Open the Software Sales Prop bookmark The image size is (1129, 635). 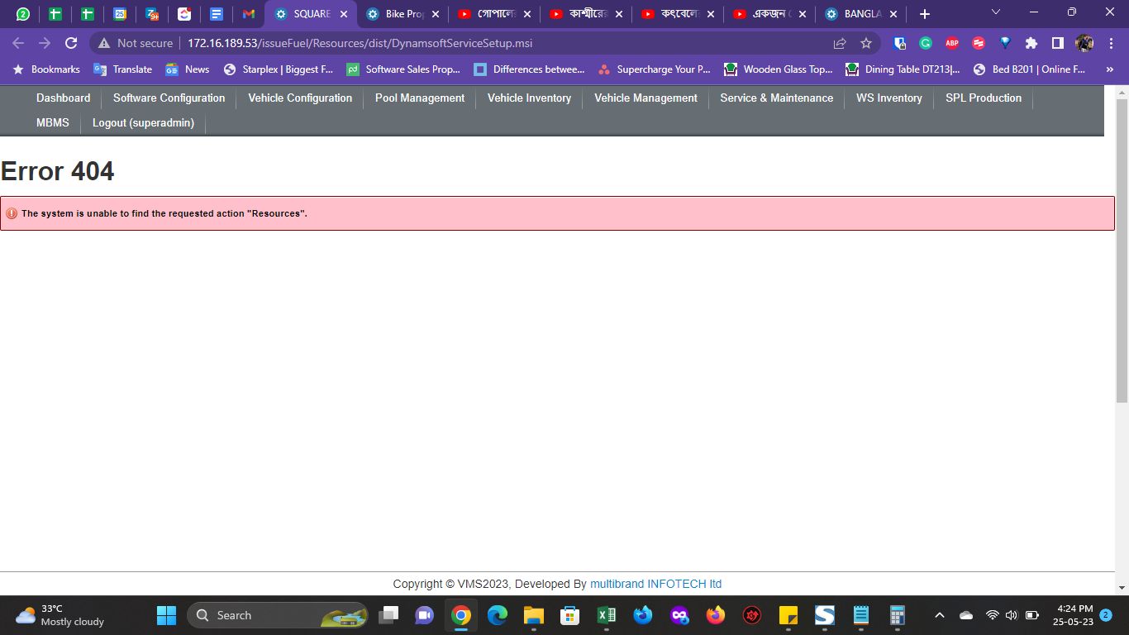click(403, 69)
